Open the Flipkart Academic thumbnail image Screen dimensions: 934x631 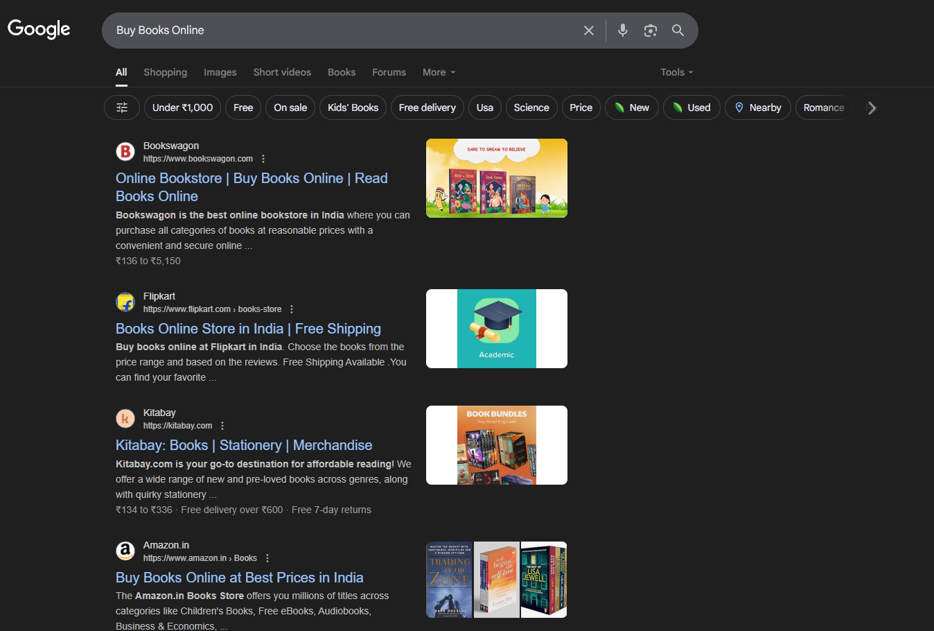click(x=497, y=329)
